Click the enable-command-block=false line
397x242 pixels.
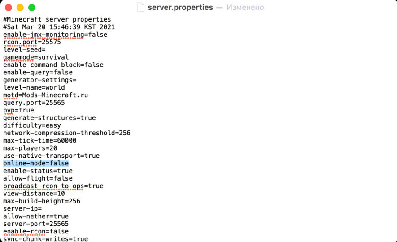point(53,65)
